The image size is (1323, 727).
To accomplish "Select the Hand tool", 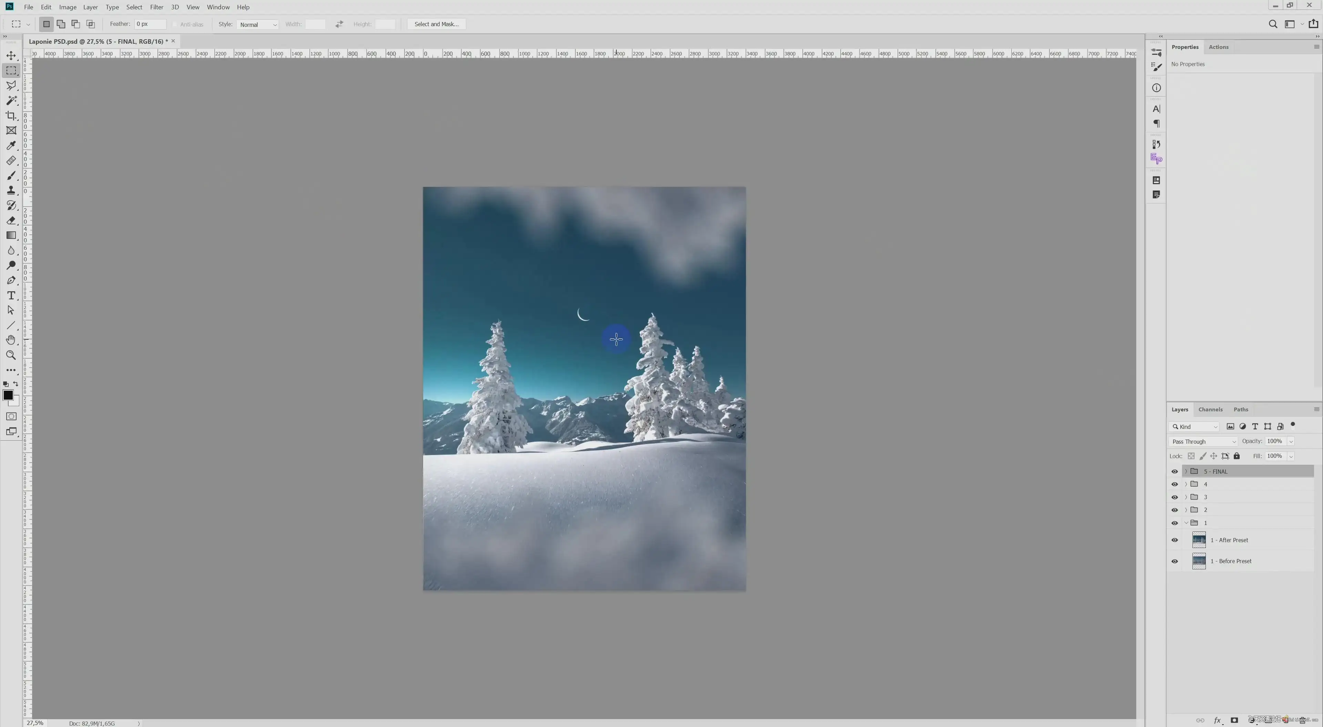I will click(11, 340).
